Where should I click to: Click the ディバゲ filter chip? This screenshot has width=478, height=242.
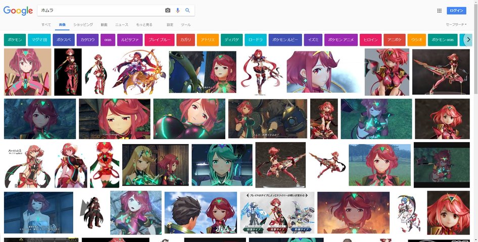(232, 40)
